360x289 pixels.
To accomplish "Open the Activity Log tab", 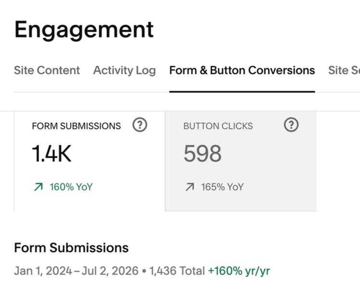I will (x=125, y=70).
